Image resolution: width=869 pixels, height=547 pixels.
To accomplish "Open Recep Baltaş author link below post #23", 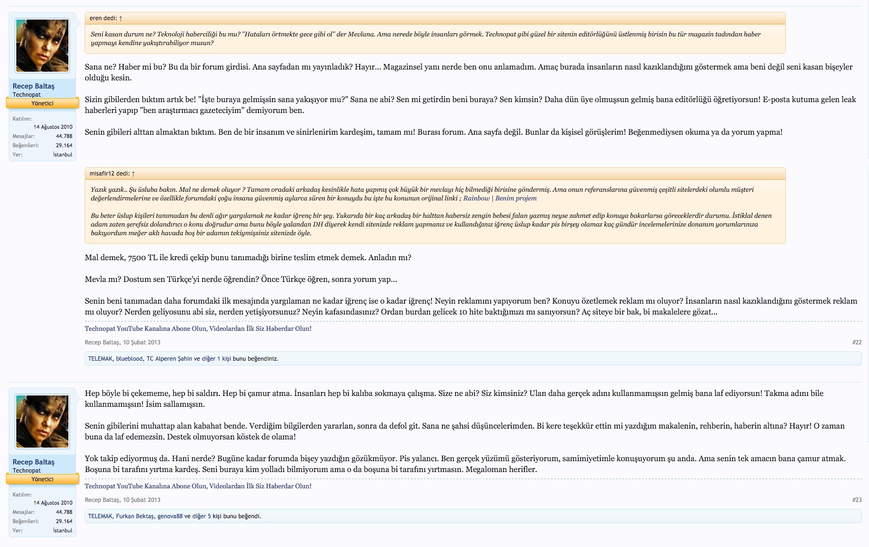I will 102,500.
